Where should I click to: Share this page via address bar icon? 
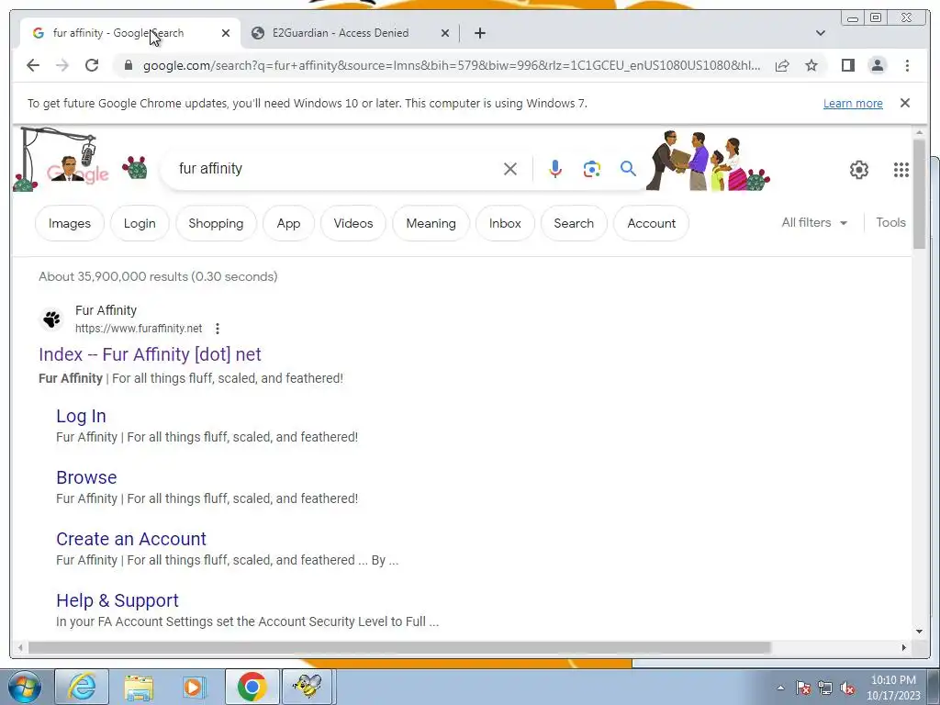782,65
